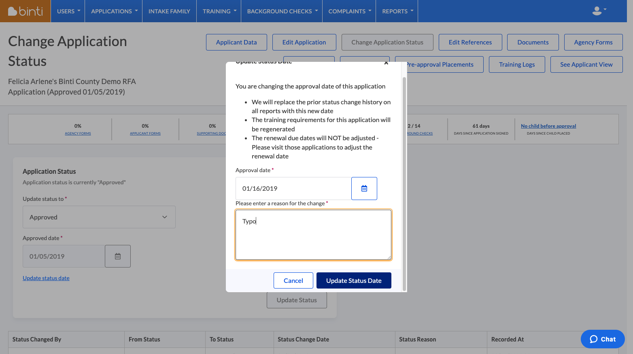Click the Applicant Data button
Image resolution: width=633 pixels, height=354 pixels.
click(x=236, y=42)
